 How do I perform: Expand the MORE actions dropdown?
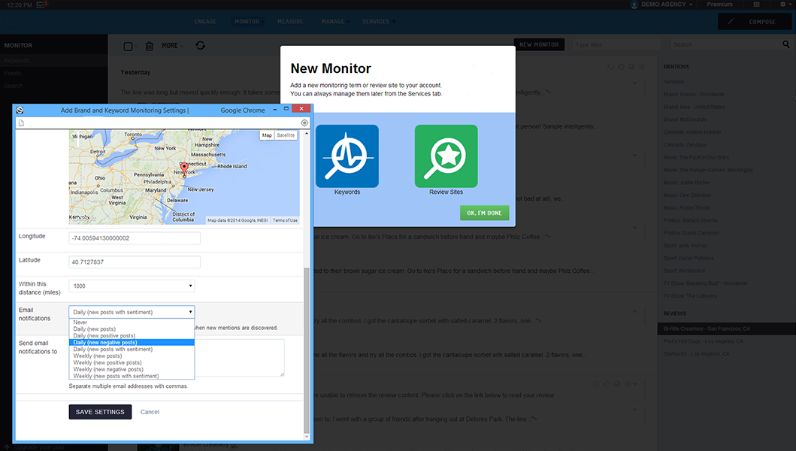coord(171,46)
